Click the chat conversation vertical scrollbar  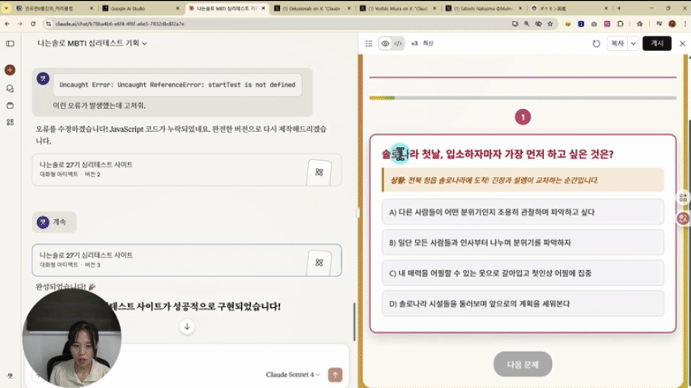click(354, 322)
